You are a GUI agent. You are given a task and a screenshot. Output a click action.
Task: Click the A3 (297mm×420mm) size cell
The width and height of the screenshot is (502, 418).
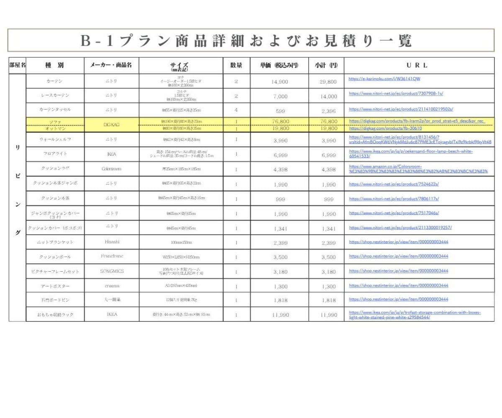181,286
